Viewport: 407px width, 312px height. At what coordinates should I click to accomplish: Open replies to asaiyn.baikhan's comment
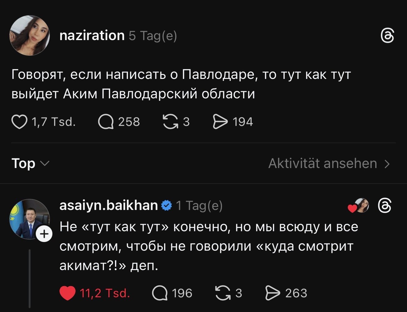pyautogui.click(x=160, y=293)
